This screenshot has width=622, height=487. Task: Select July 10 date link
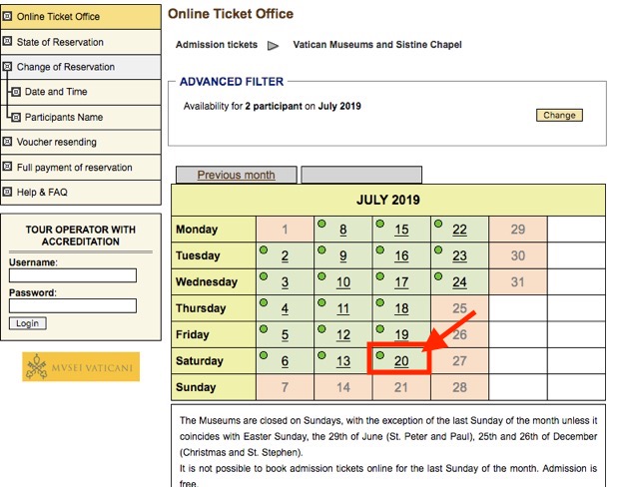point(343,282)
